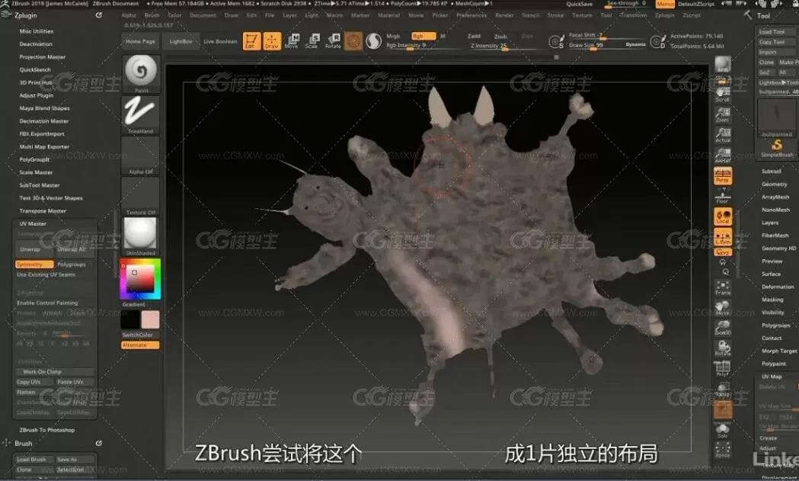Viewport: 799px width, 481px height.
Task: Toggle the PolyF wireframe icon
Action: [723, 368]
